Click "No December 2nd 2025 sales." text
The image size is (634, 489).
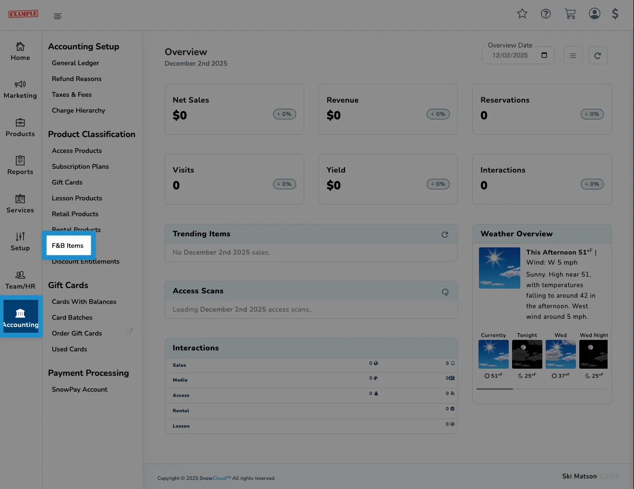(221, 252)
